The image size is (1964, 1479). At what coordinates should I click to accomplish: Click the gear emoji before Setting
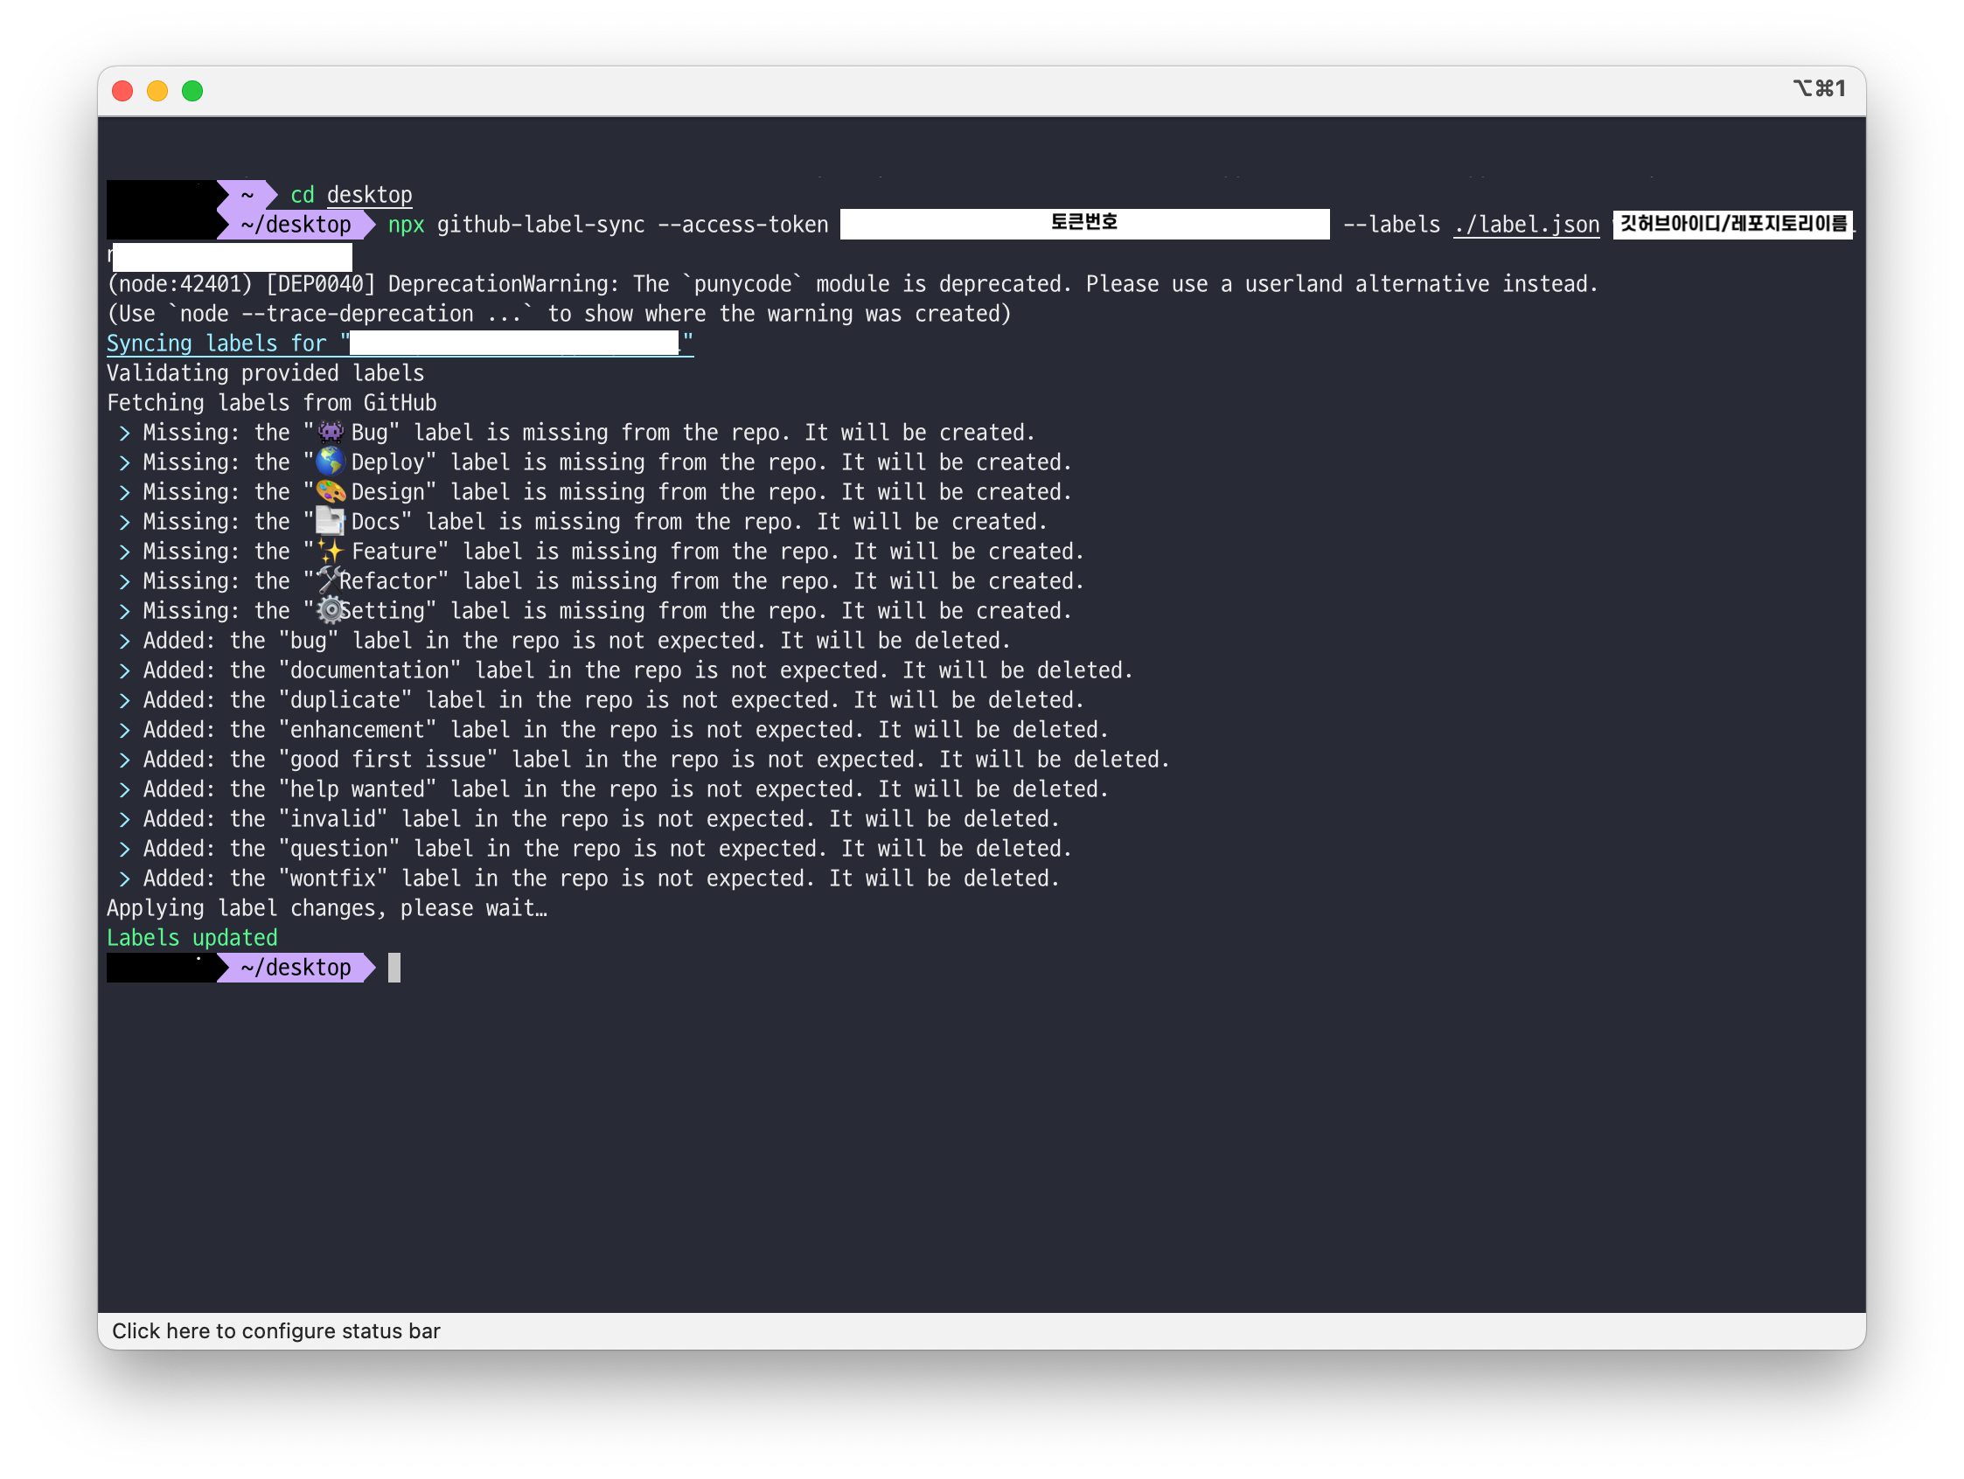coord(331,611)
